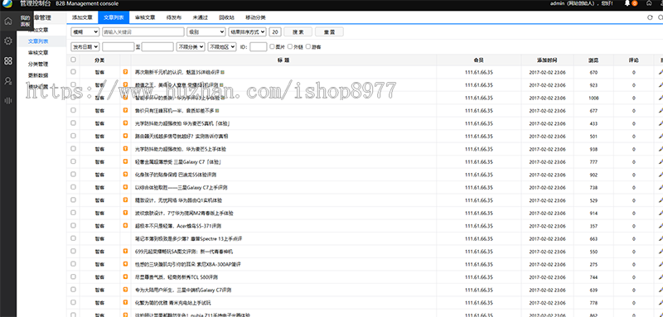Open the notification bell in top bar

point(627,3)
